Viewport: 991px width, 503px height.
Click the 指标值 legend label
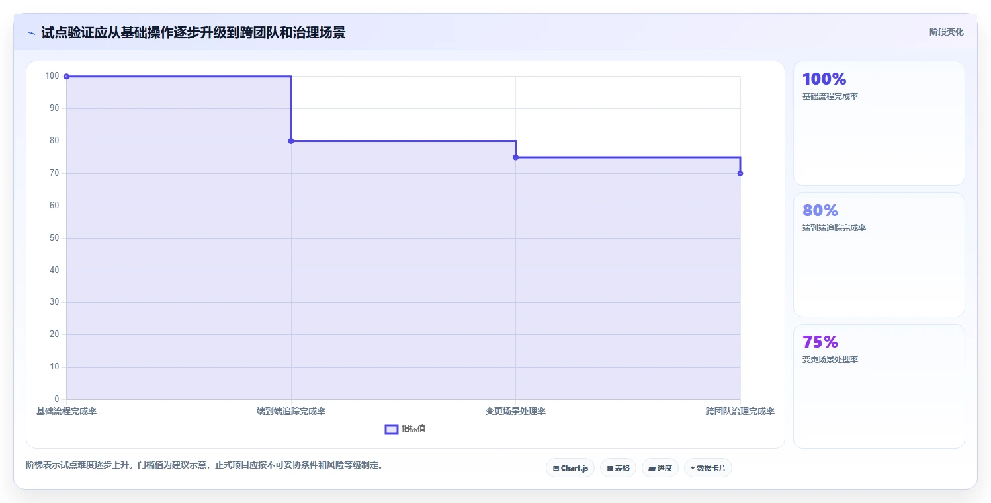(413, 429)
